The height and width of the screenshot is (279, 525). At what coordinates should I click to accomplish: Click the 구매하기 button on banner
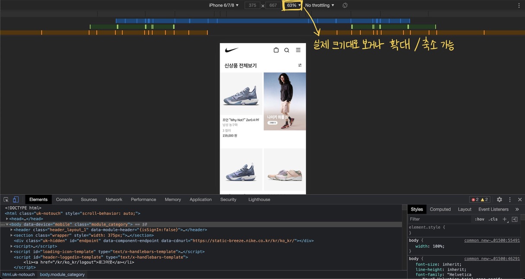click(x=272, y=123)
